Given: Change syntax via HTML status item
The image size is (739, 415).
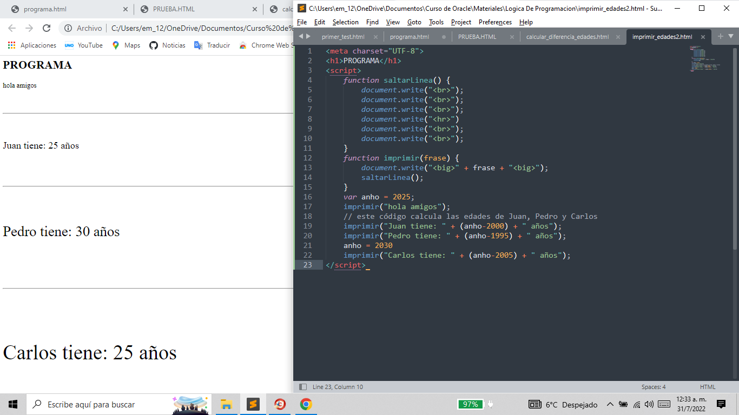Looking at the screenshot, I should (x=708, y=387).
